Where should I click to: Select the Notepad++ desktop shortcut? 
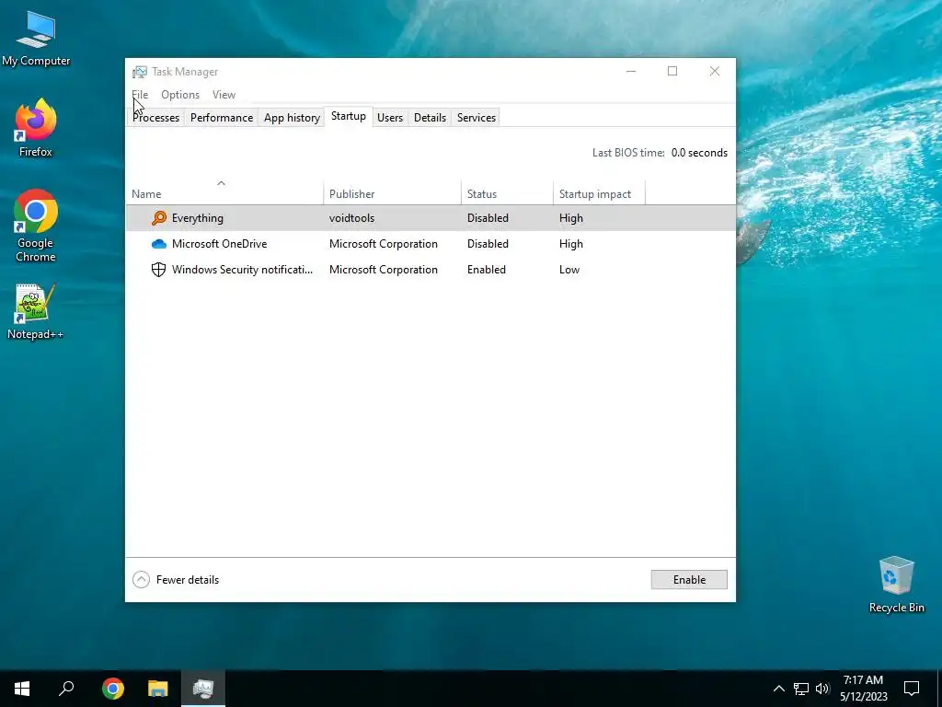click(36, 312)
